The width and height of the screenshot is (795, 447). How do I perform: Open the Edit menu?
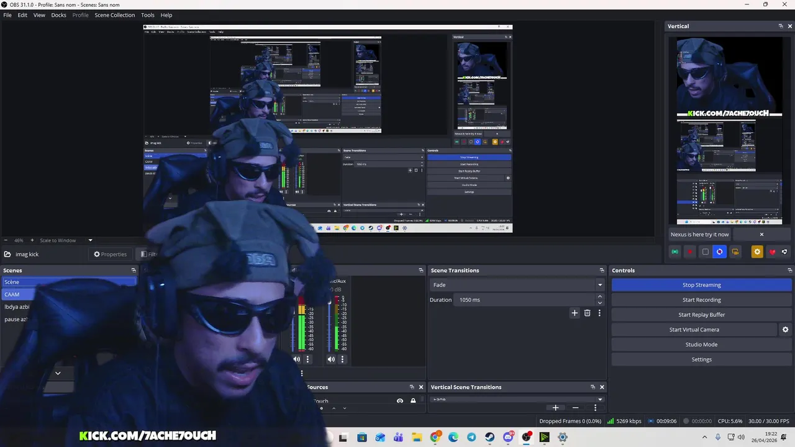tap(22, 15)
